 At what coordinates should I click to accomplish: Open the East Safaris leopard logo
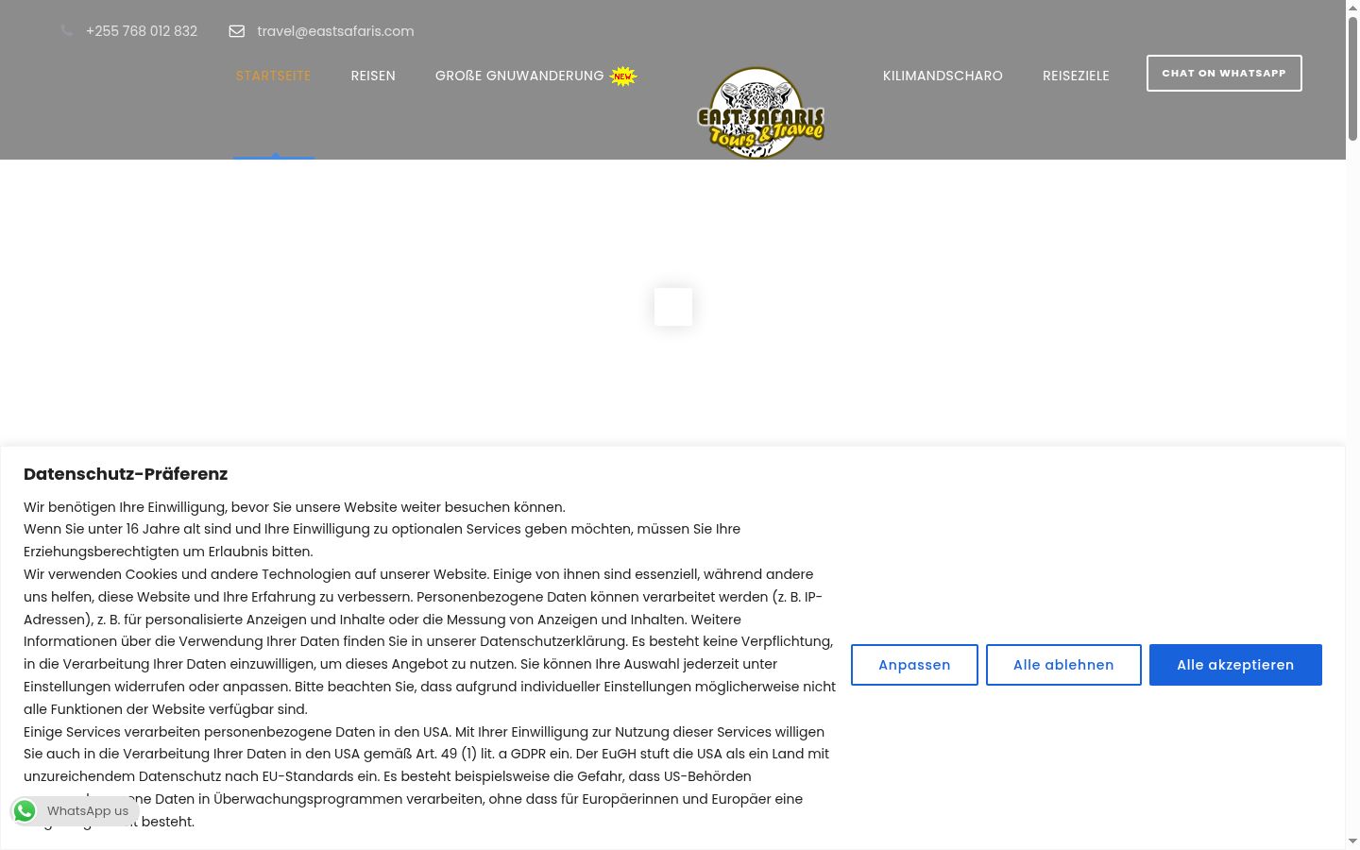click(760, 113)
